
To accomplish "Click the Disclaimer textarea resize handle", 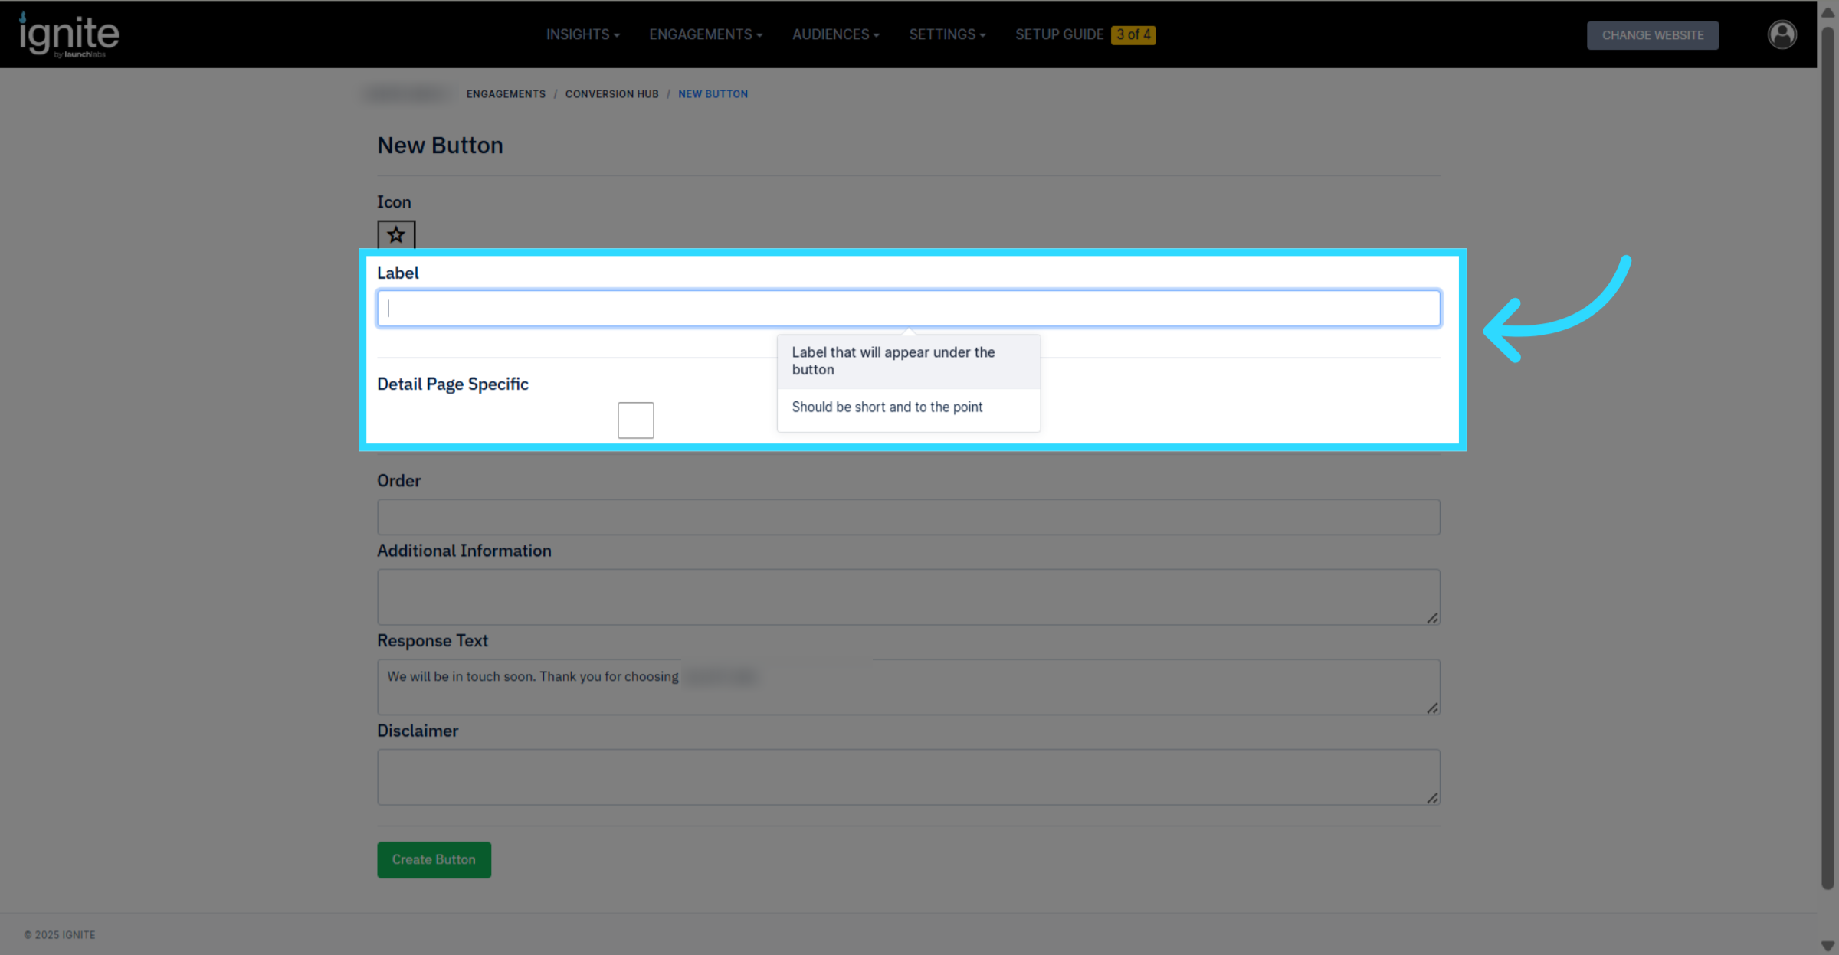I will [1432, 798].
